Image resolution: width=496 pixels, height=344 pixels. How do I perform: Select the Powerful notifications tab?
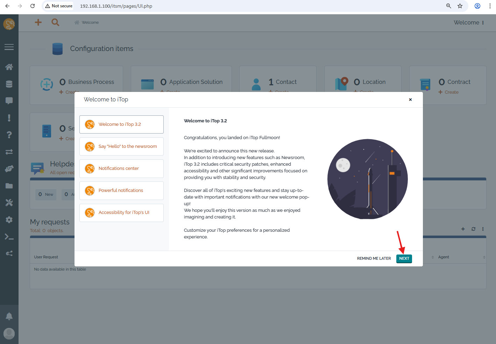click(121, 191)
